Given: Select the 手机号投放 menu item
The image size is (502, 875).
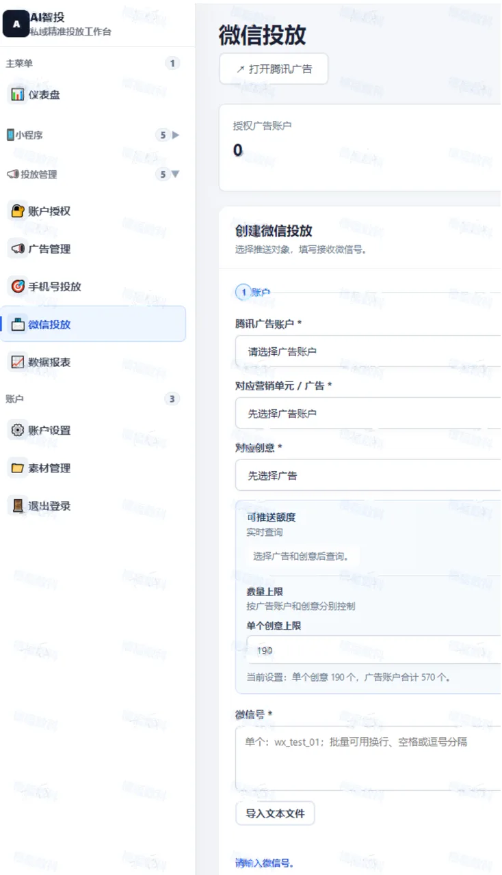Looking at the screenshot, I should [x=93, y=286].
